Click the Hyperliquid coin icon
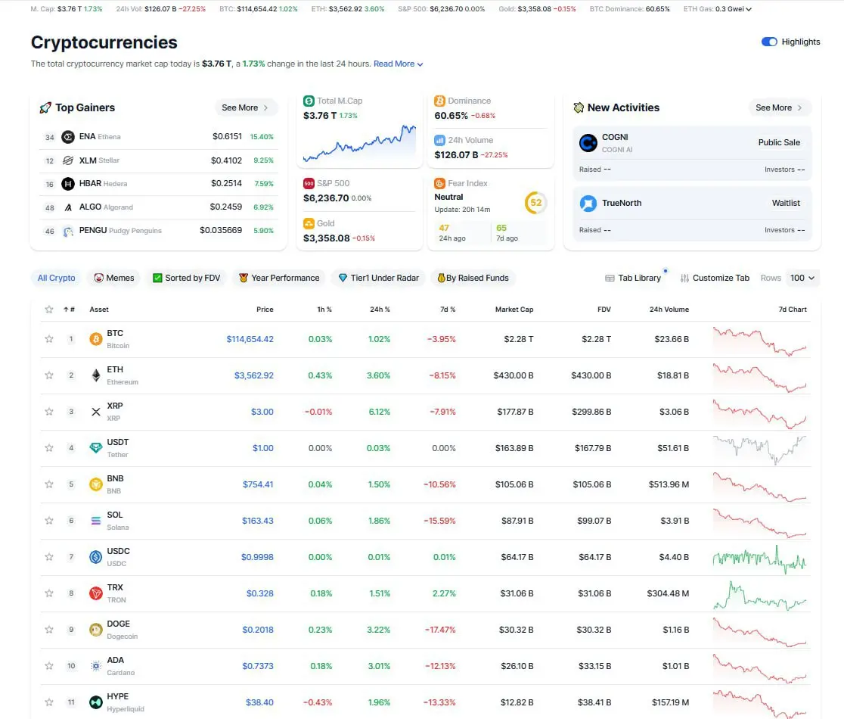Viewport: 844px width, 719px height. point(96,702)
